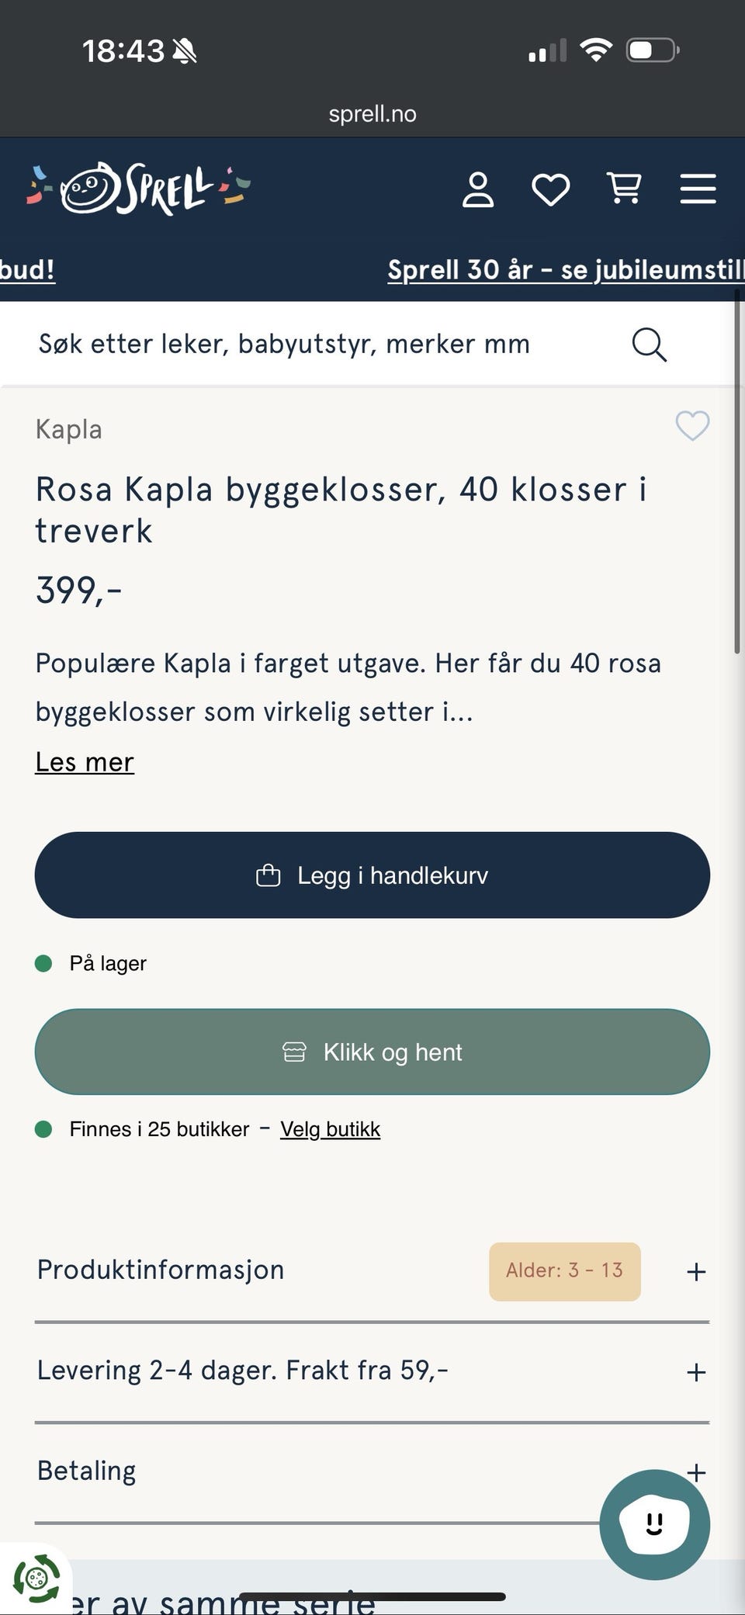745x1615 pixels.
Task: Open the user account icon
Action: click(x=478, y=189)
